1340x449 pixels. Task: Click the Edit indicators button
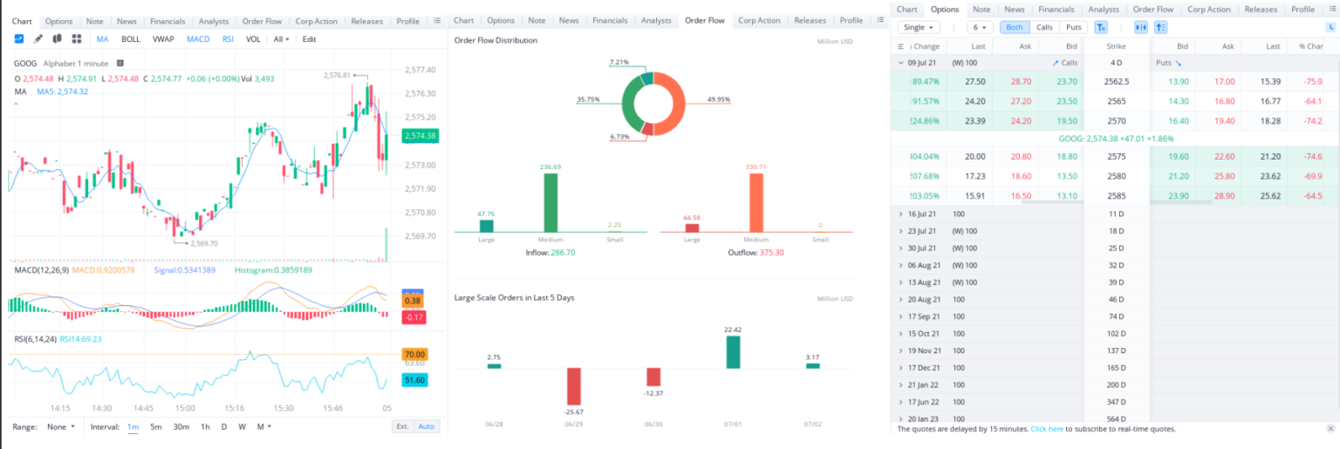point(309,39)
